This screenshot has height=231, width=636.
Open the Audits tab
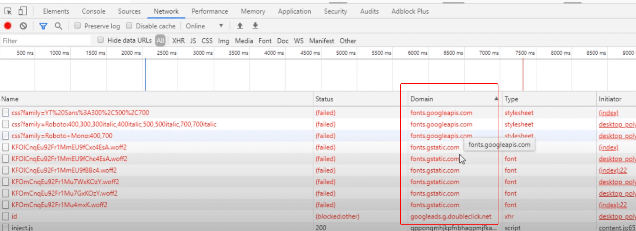click(x=369, y=11)
